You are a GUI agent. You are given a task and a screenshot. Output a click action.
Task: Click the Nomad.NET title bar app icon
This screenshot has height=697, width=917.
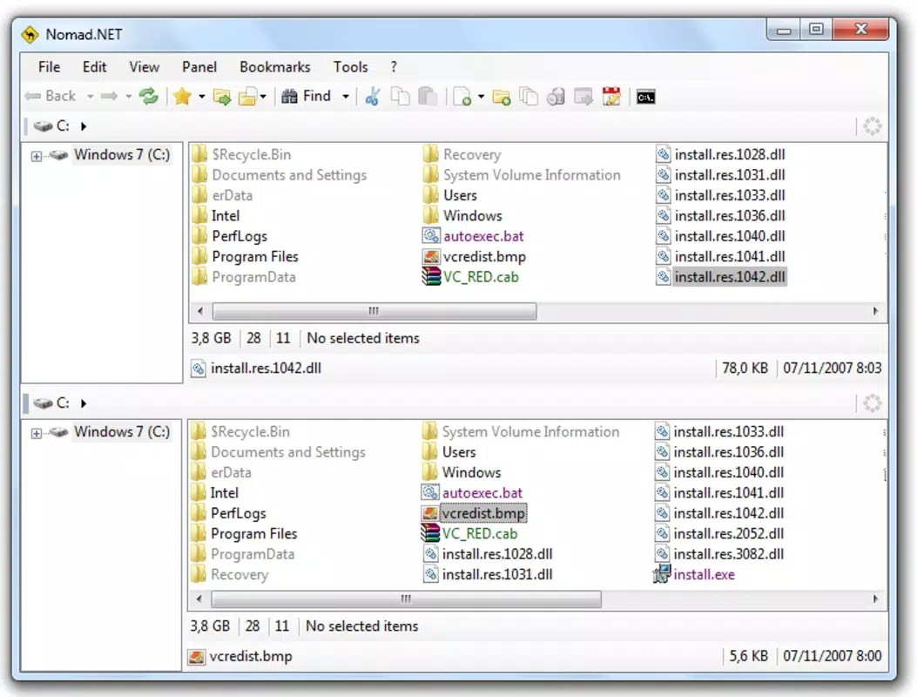pos(30,35)
